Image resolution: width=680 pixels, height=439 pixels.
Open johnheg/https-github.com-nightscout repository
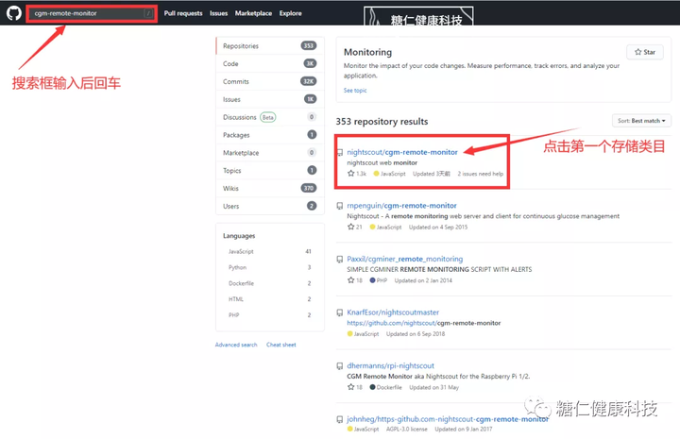tap(448, 419)
